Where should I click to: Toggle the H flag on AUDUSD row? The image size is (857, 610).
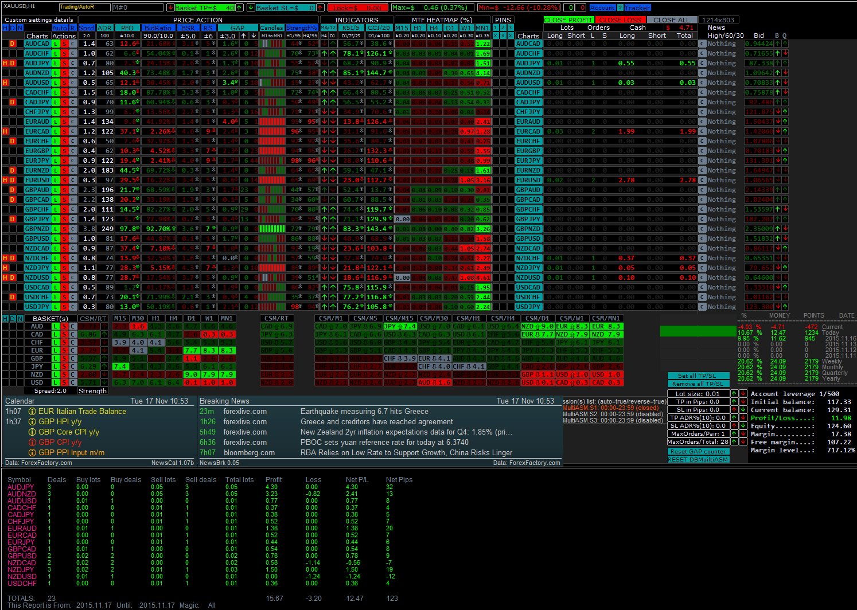[x=5, y=83]
